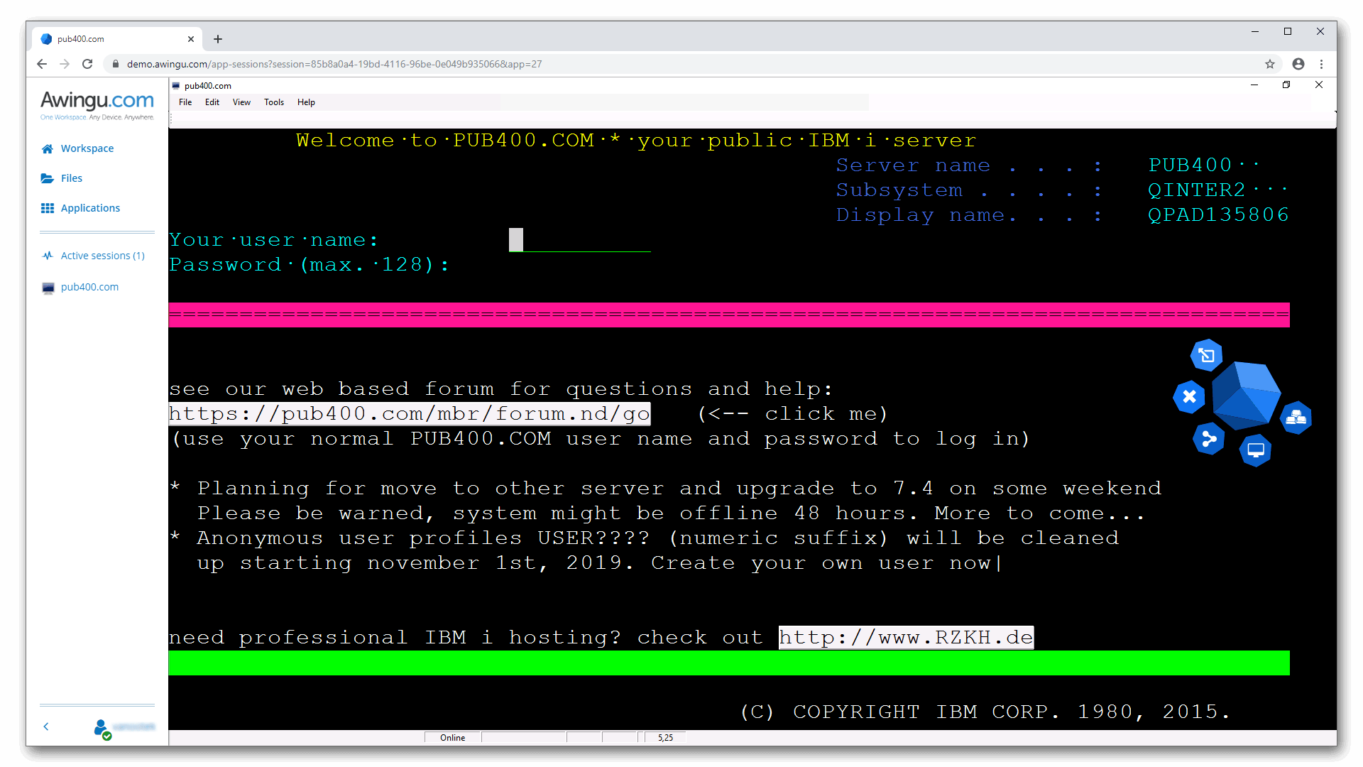This screenshot has width=1363, height=767.
Task: Click the Awingu.com logo
Action: coord(97,104)
